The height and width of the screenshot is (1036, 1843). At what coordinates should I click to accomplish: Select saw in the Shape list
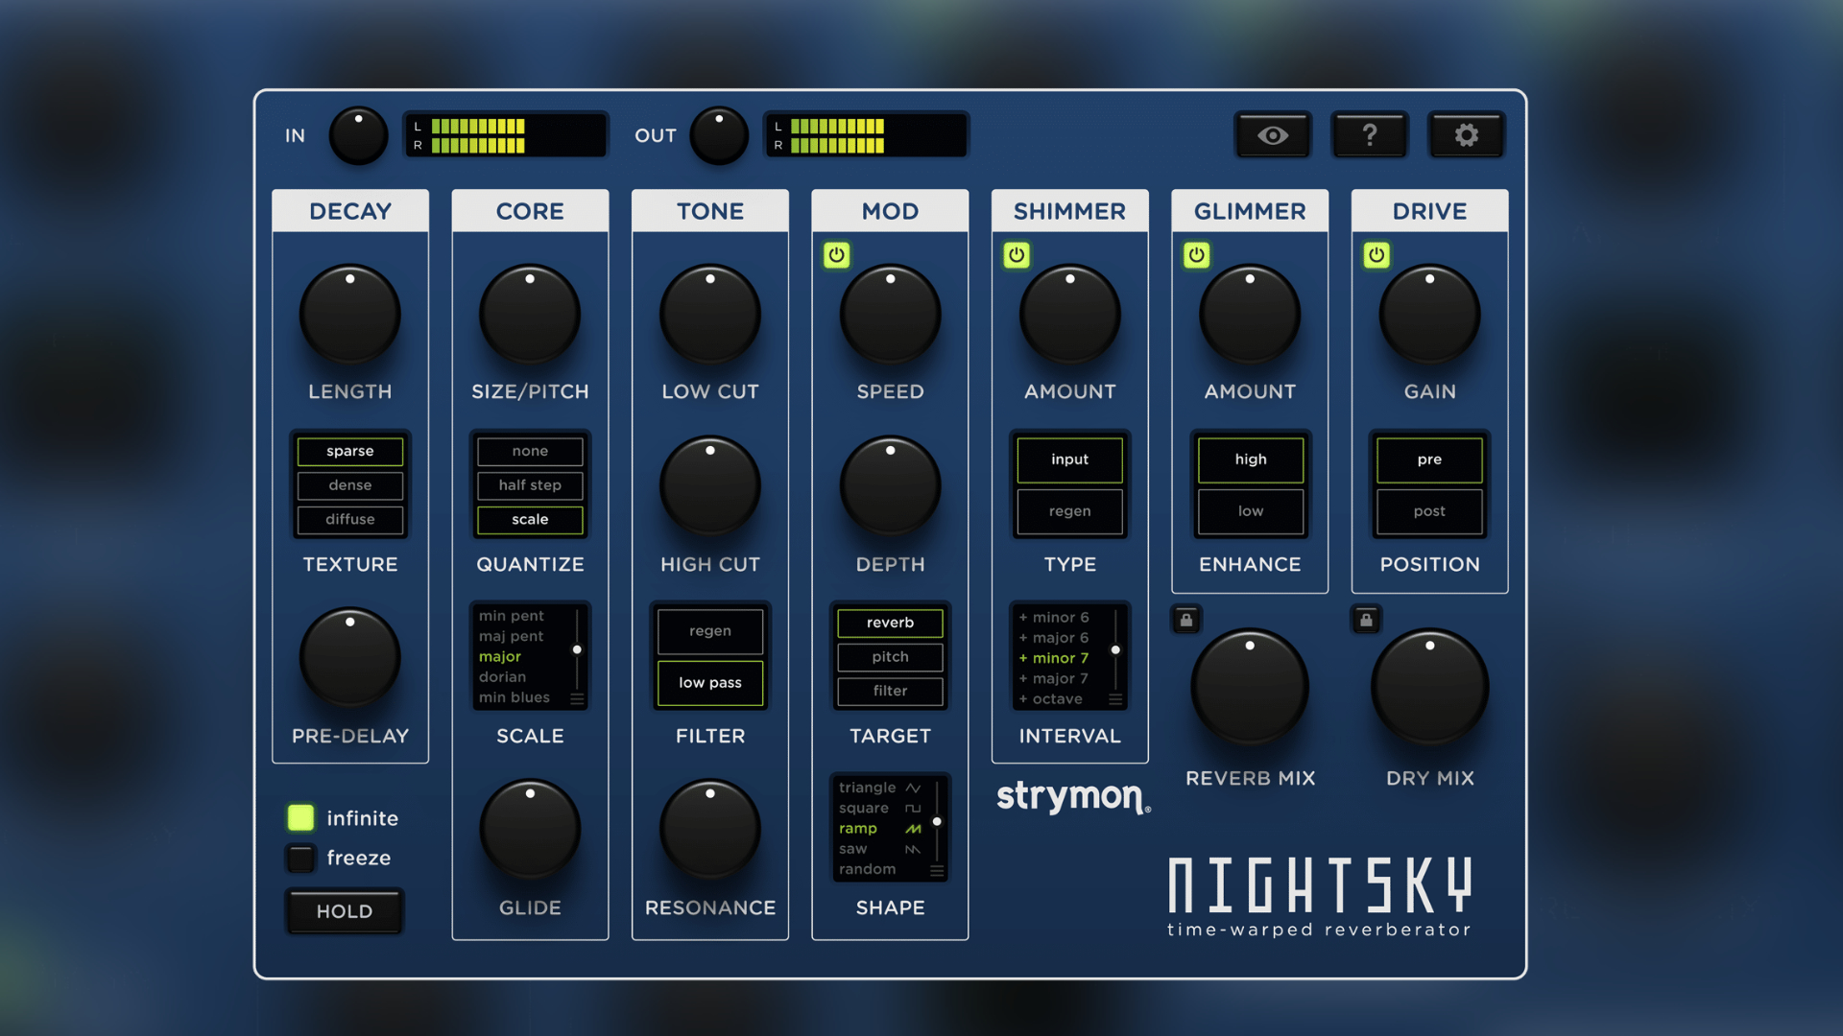[x=852, y=849]
